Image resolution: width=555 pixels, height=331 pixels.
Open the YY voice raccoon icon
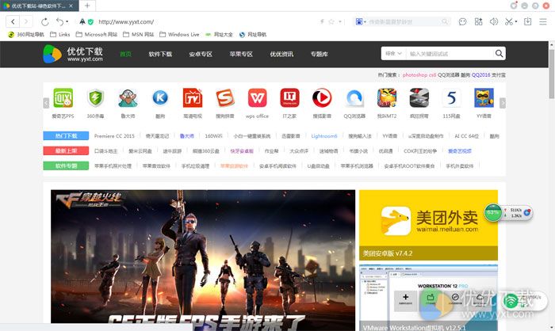[484, 98]
